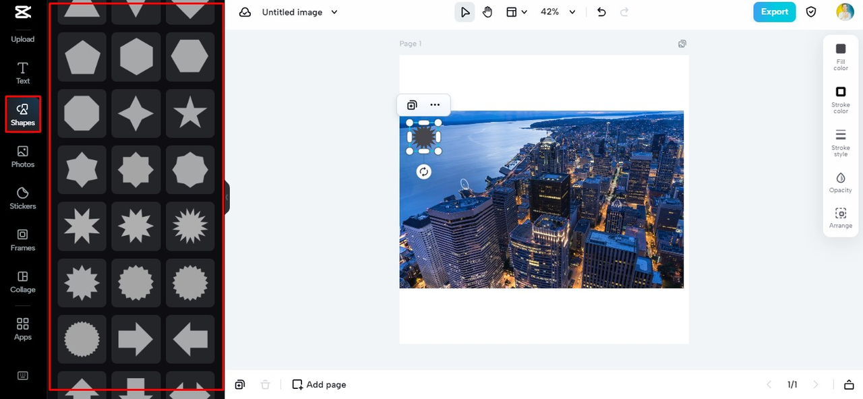Collapse the shapes side panel handle

click(x=227, y=198)
